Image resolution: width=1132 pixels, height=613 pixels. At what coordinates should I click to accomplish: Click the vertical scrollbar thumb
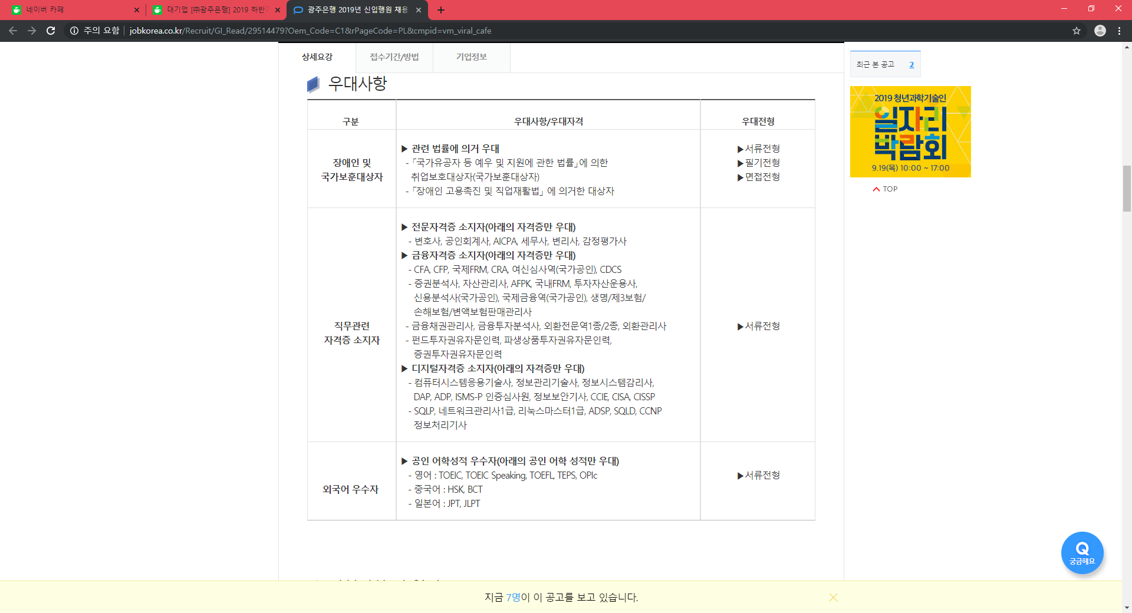pos(1127,189)
